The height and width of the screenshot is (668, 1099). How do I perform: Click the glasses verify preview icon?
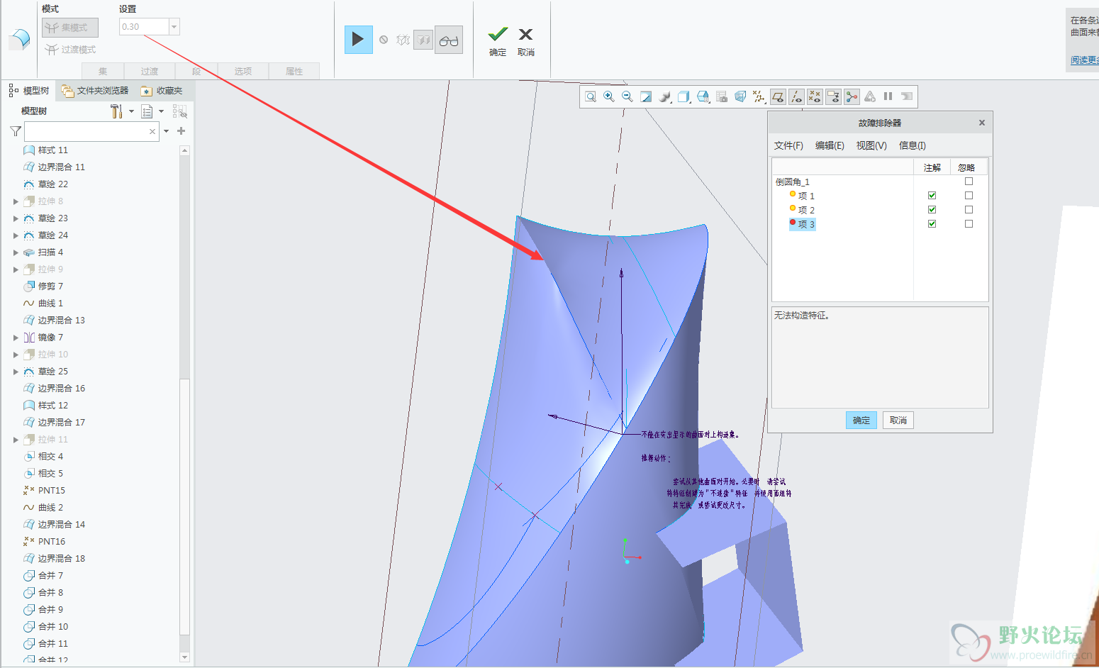pos(449,40)
